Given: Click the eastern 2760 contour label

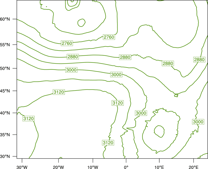Looking at the screenshot, I should point(109,37).
